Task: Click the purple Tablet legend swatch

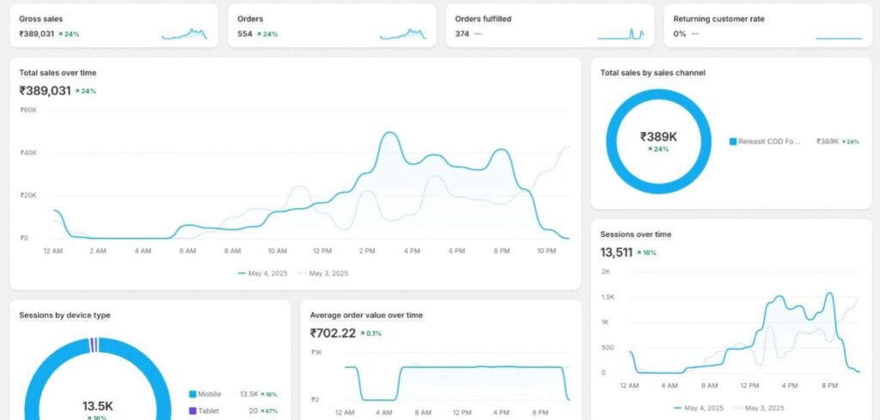Action: (192, 411)
